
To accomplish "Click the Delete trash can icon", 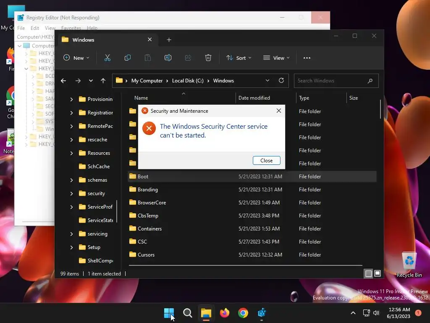I will (208, 58).
